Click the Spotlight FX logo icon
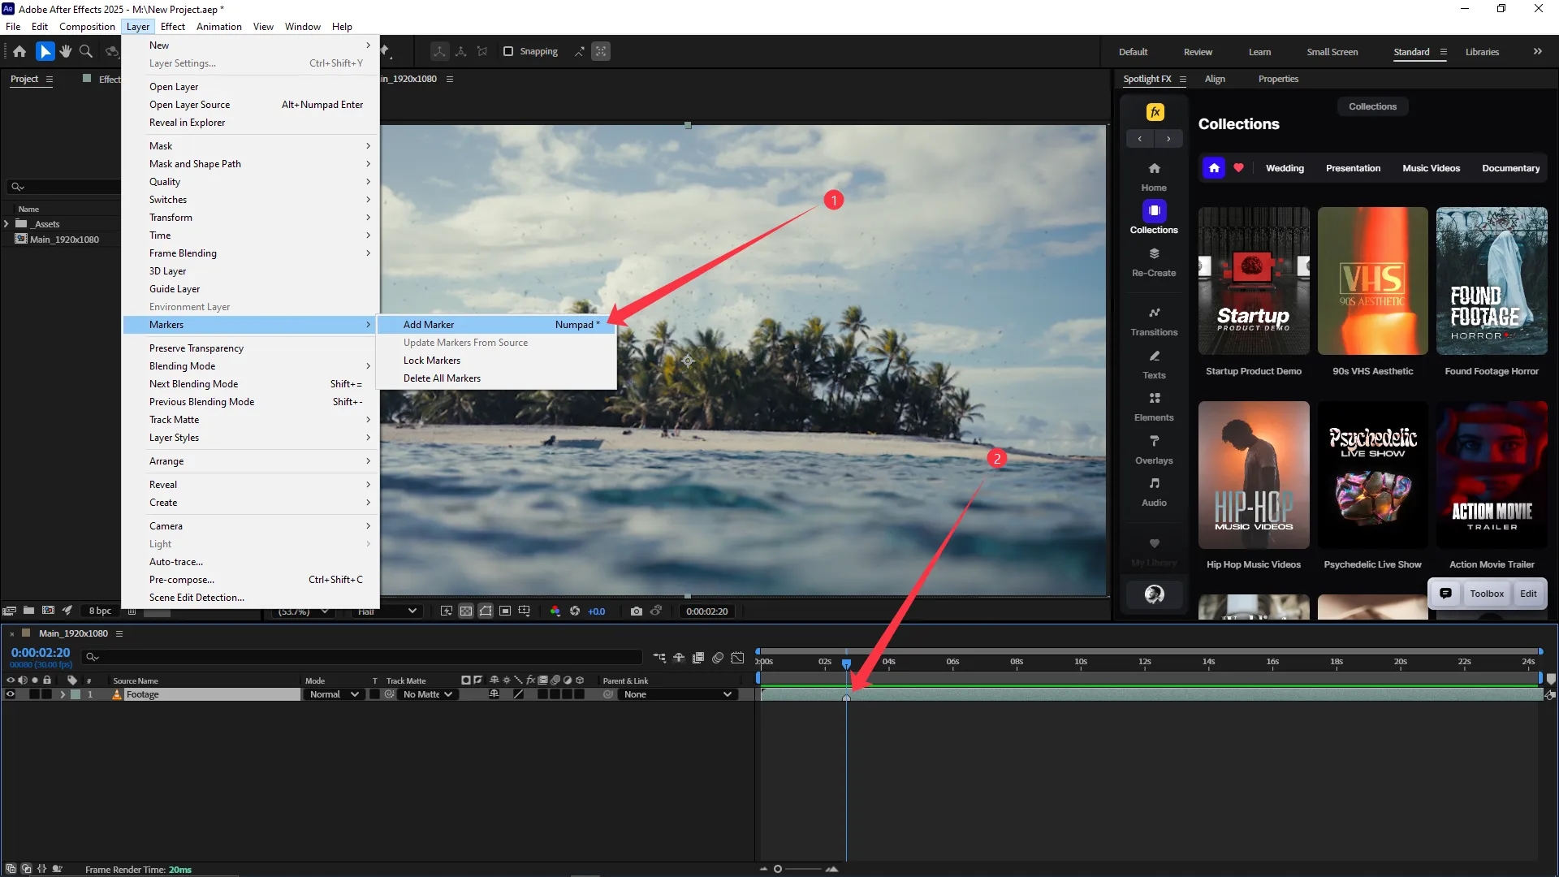 click(x=1155, y=112)
